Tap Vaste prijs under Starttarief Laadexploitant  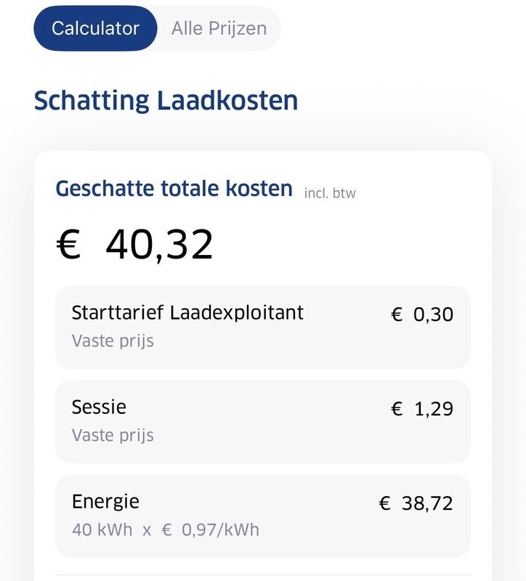(x=113, y=341)
